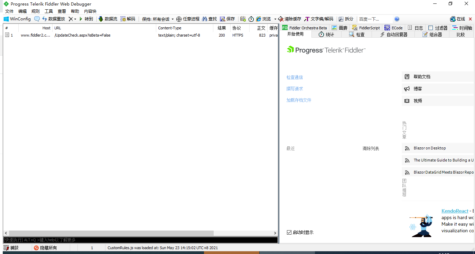475x254 pixels.
Task: Switch to Fiddler Orchestra Beta tab
Action: pyautogui.click(x=305, y=28)
